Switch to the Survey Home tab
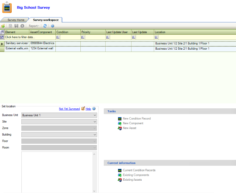This screenshot has width=236, height=193. pos(16,20)
